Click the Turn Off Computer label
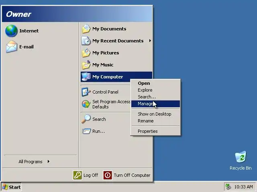This screenshot has width=257, height=192. [x=132, y=175]
